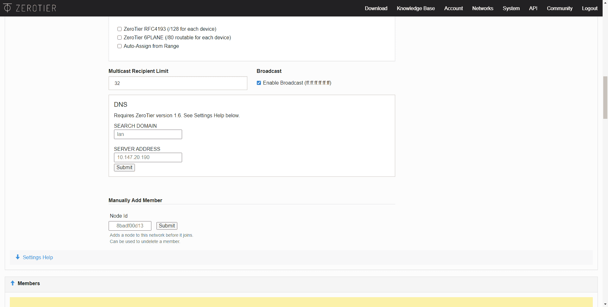Open the API navigation link
Image resolution: width=608 pixels, height=307 pixels.
pyautogui.click(x=533, y=8)
